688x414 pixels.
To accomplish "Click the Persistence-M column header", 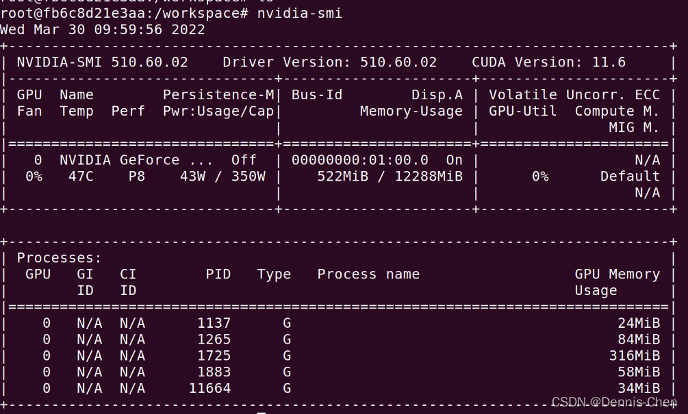I will tap(218, 94).
